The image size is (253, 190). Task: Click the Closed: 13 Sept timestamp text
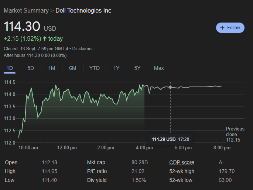tap(36, 49)
